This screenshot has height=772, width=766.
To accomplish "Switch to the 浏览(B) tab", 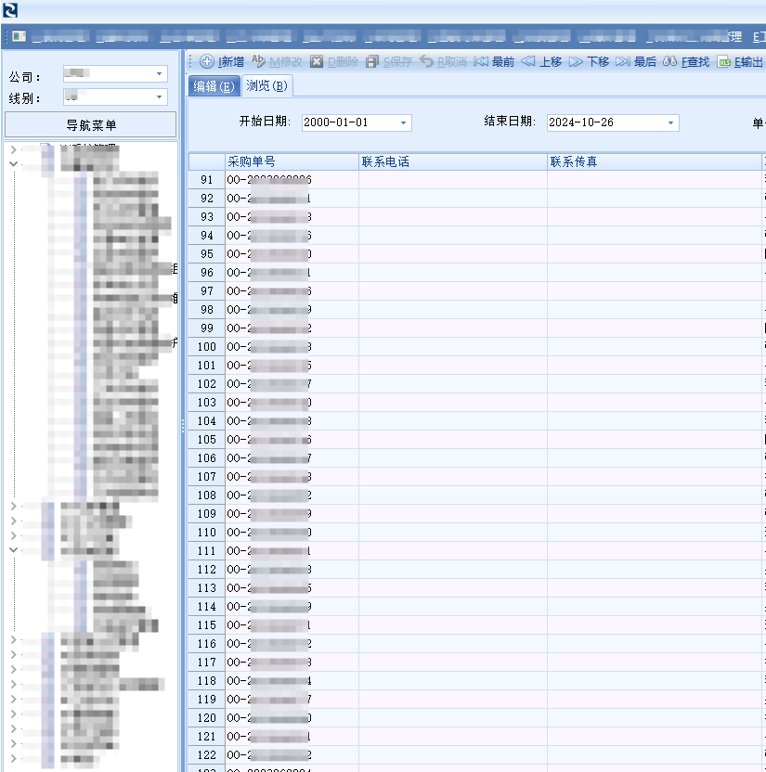I will [267, 86].
